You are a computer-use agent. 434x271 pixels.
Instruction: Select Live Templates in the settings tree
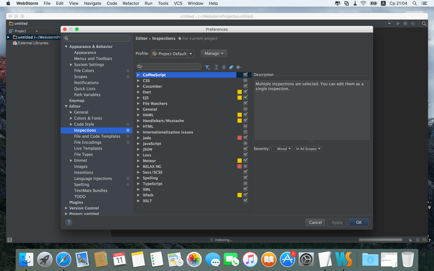(x=88, y=148)
